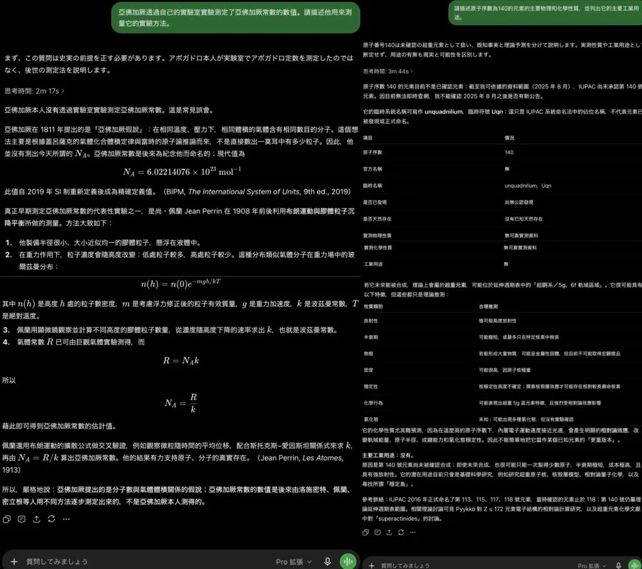This screenshot has height=569, width=642.
Task: Click plus attach icon in element 140 chat
Action: click(x=371, y=566)
